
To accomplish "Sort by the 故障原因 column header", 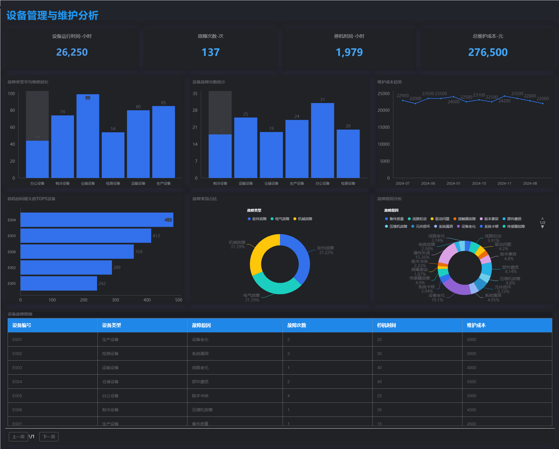I will 235,325.
